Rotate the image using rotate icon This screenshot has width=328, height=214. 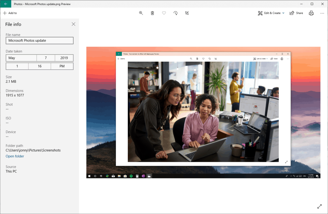pos(175,13)
